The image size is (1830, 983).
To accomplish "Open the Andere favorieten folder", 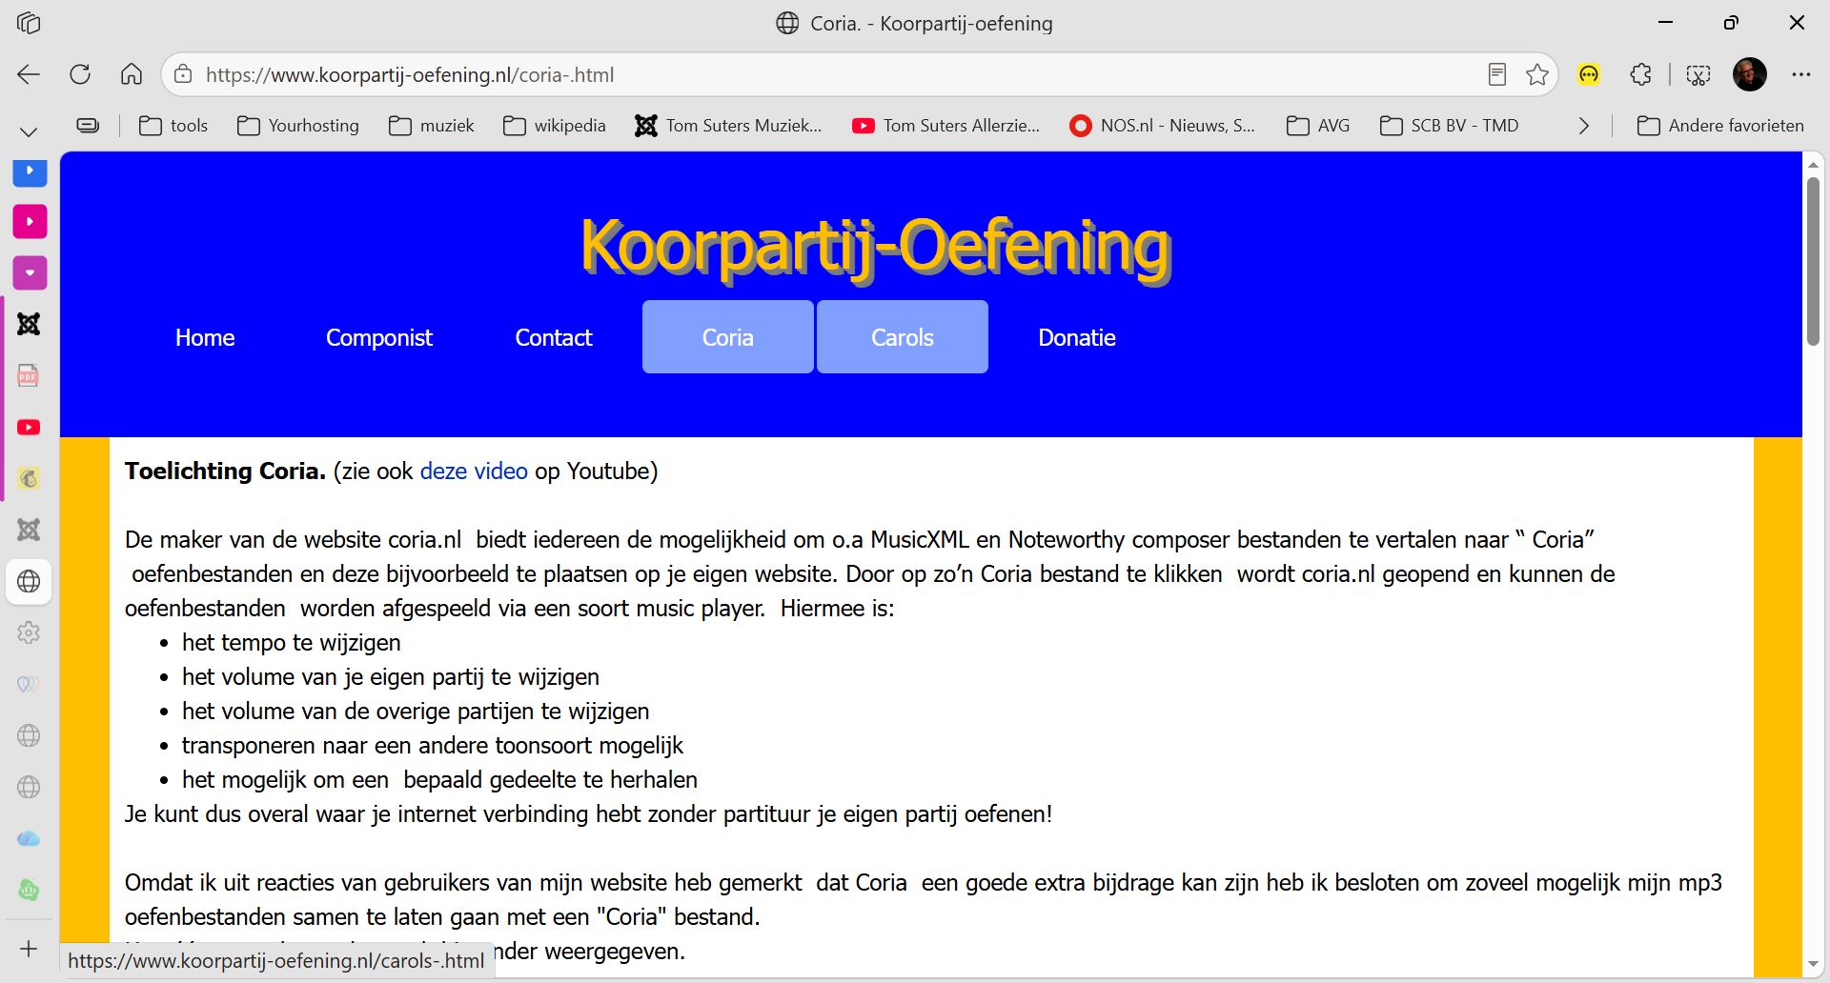I will [1720, 126].
